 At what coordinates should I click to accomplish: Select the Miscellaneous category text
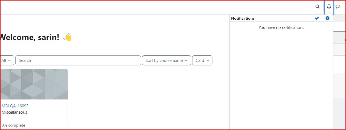(x=15, y=112)
